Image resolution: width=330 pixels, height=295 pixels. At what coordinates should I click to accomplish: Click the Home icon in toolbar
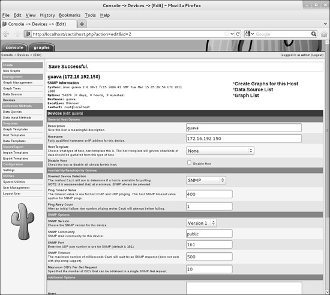pos(324,34)
